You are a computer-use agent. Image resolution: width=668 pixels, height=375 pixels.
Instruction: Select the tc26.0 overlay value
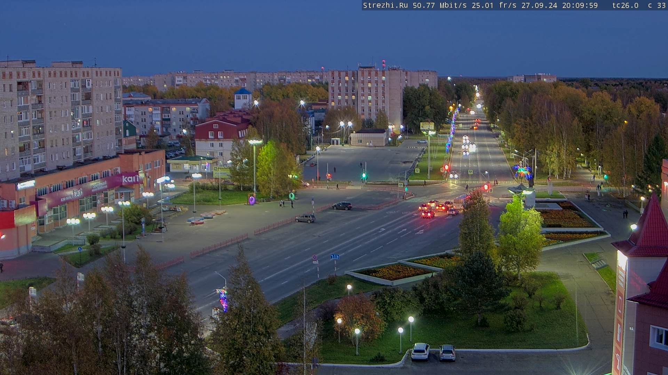(x=625, y=6)
